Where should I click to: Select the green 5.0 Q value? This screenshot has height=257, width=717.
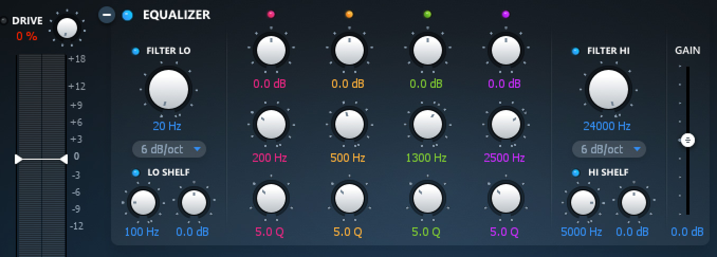pyautogui.click(x=426, y=232)
